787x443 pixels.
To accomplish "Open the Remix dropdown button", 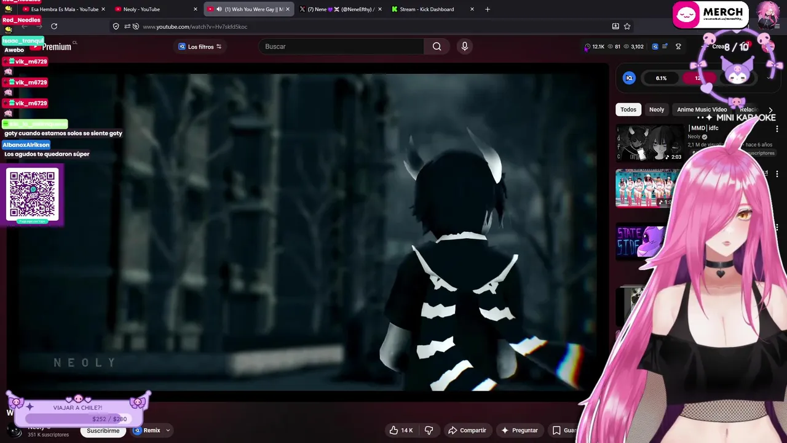I will pos(151,431).
